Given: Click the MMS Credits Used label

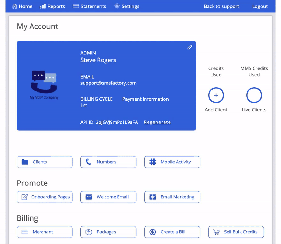Looking at the screenshot, I should (254, 72).
